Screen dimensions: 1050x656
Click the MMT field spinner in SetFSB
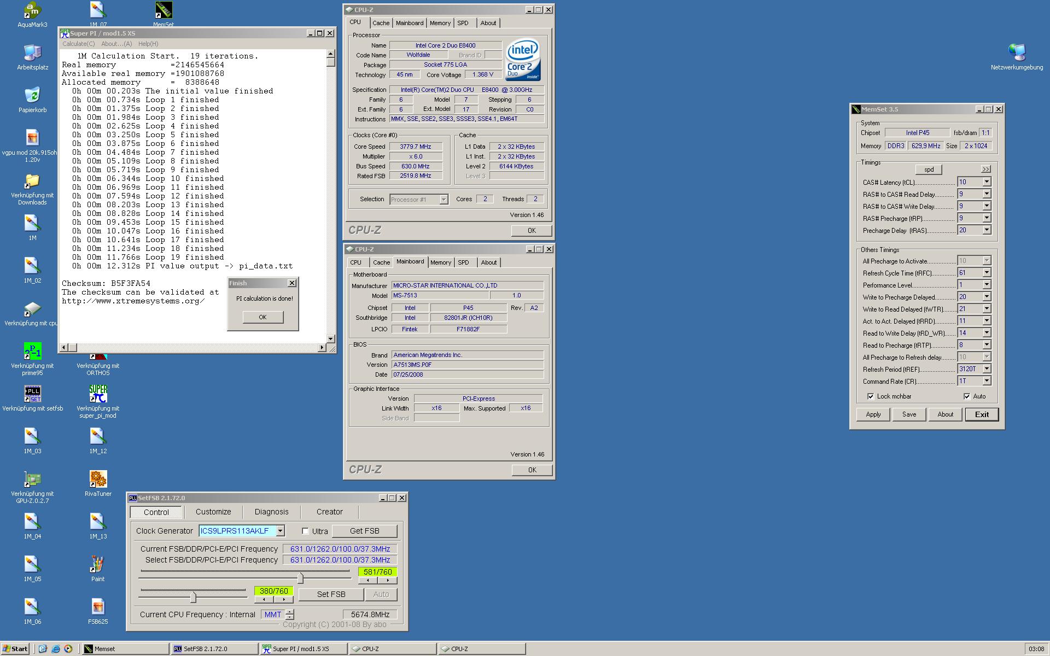(x=290, y=614)
